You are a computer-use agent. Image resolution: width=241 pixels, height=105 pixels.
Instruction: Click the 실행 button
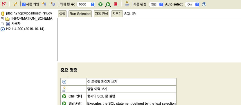(62, 14)
